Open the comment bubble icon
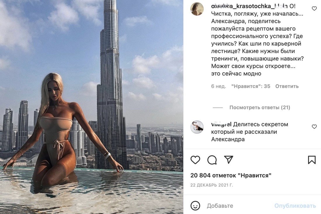321x214 pixels. coord(212,160)
